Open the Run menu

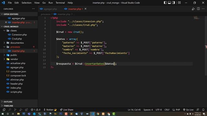click(50, 3)
